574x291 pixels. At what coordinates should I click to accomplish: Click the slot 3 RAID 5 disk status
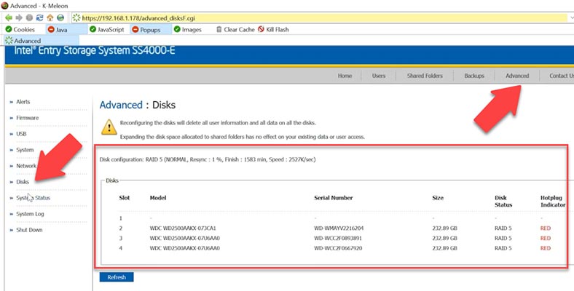pyautogui.click(x=503, y=238)
